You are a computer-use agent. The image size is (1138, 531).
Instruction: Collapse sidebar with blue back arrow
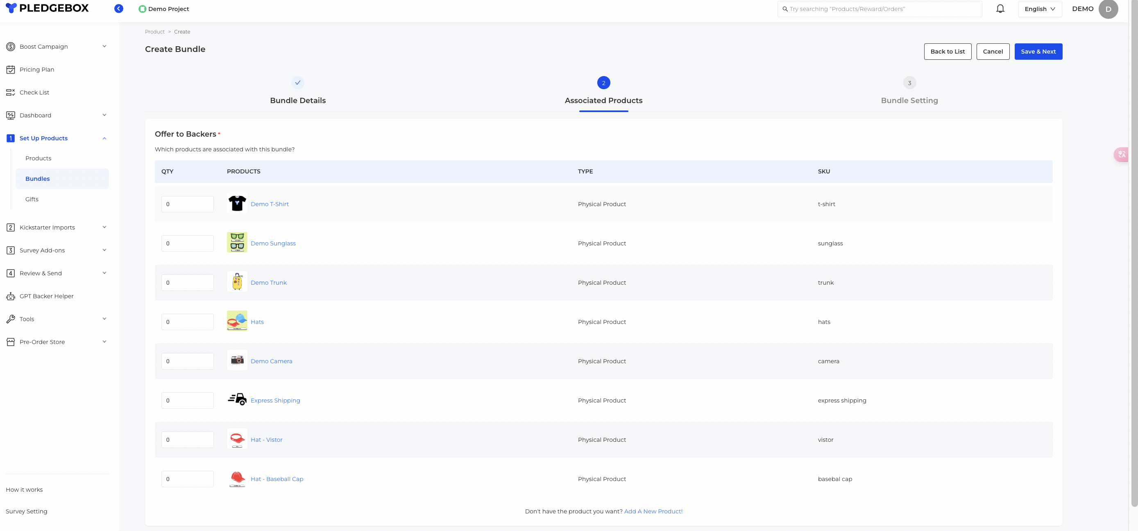[x=118, y=8]
